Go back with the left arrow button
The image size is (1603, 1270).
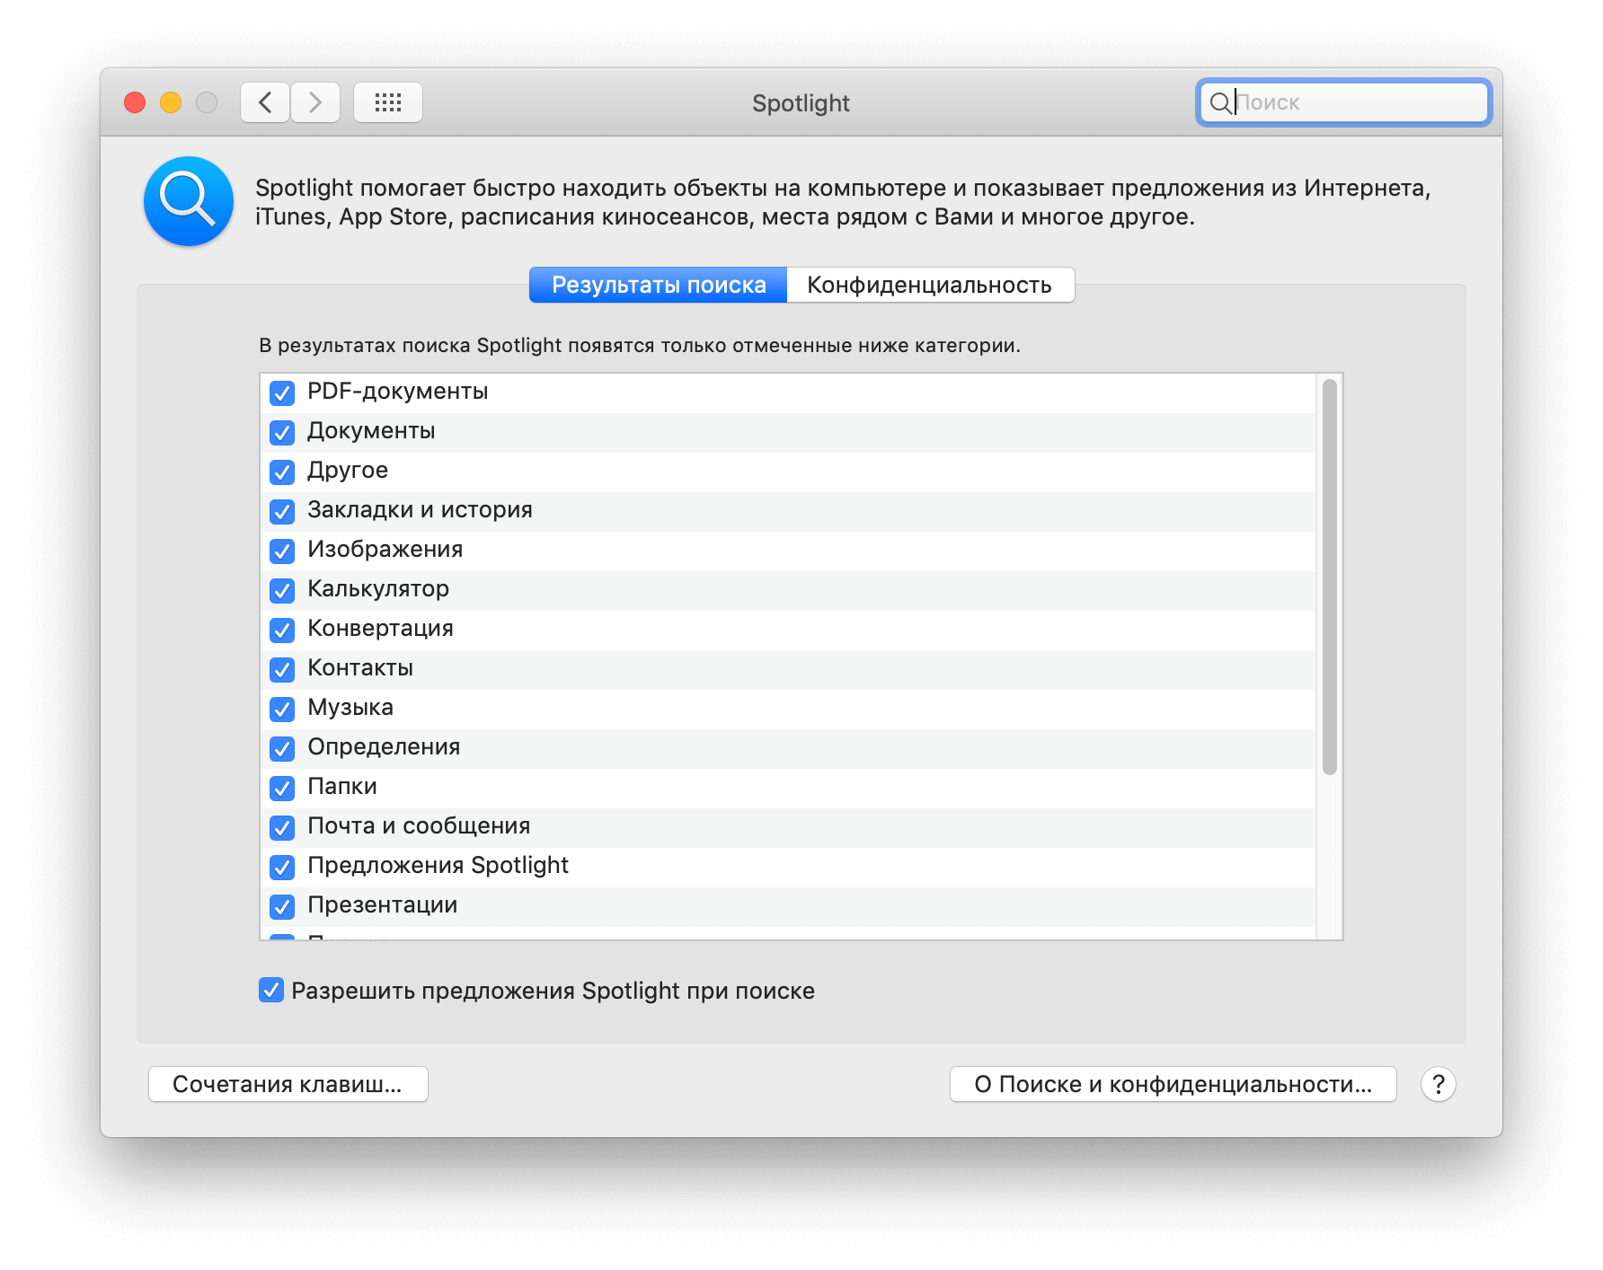[x=265, y=102]
